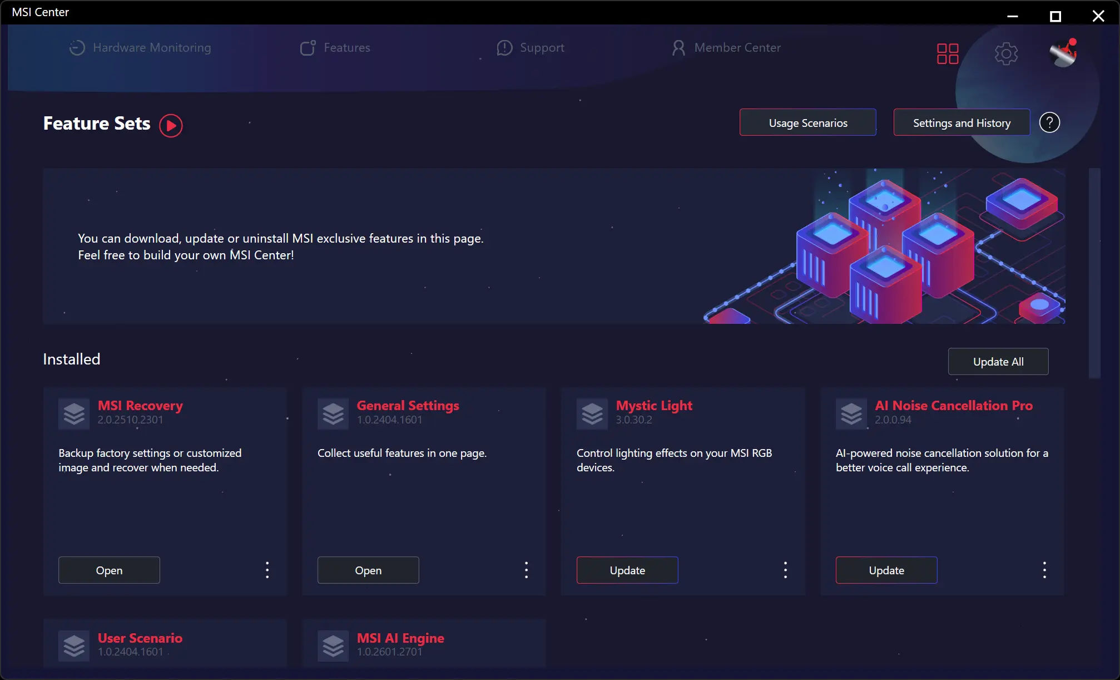This screenshot has width=1120, height=680.
Task: Click the AI Noise Cancellation Pro icon
Action: click(851, 414)
